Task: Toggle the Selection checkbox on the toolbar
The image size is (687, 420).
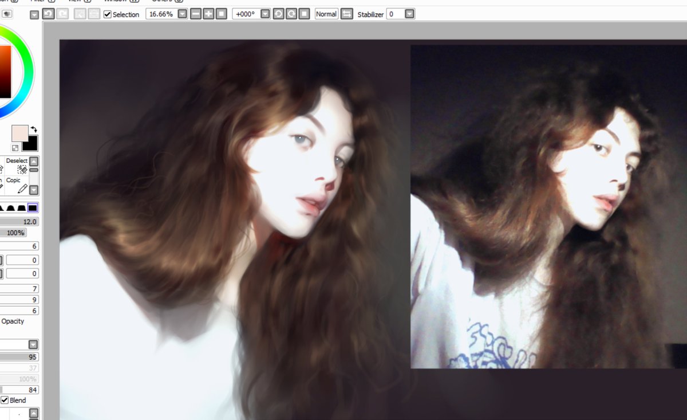Action: click(x=107, y=14)
